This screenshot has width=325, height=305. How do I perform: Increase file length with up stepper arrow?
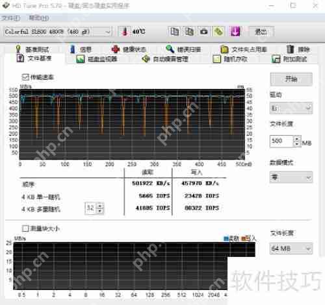pyautogui.click(x=298, y=139)
